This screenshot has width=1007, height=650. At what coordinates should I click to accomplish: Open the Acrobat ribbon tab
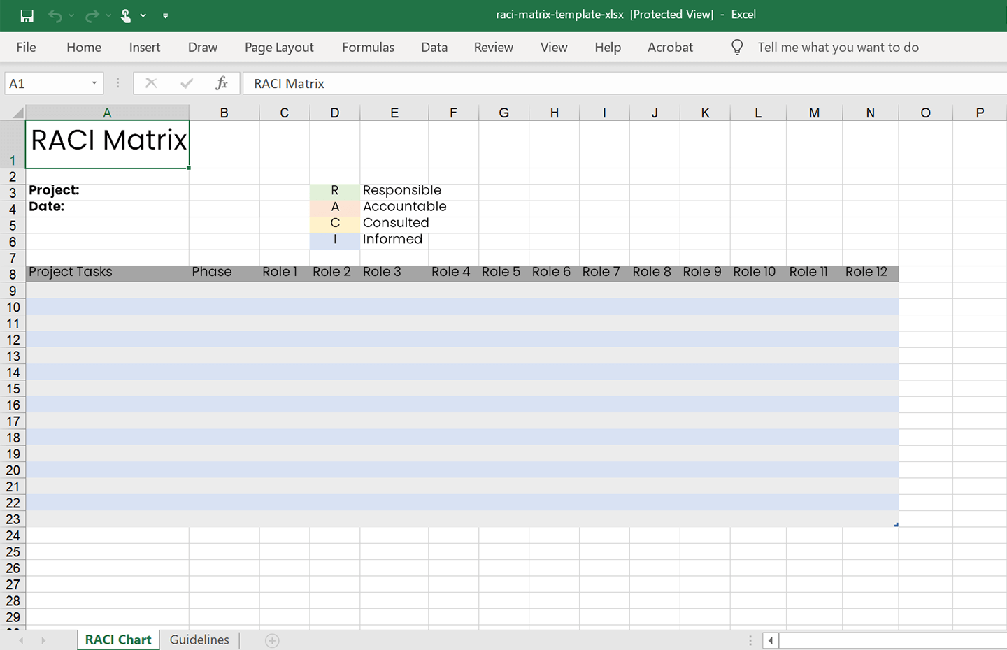click(670, 47)
